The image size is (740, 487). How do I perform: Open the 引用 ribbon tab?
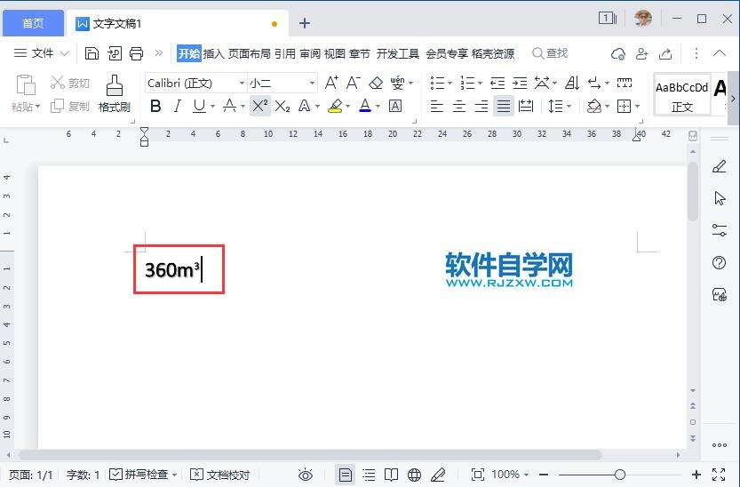(285, 54)
